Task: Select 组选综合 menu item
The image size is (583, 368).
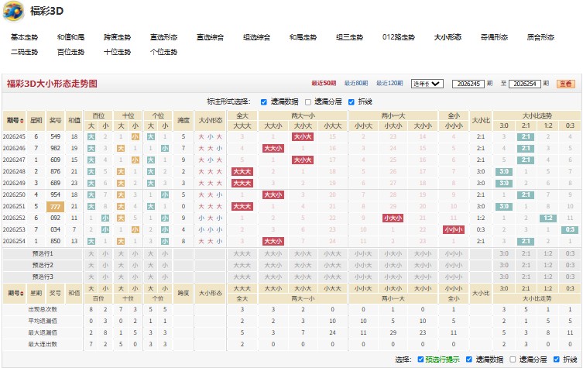Action: pos(256,37)
